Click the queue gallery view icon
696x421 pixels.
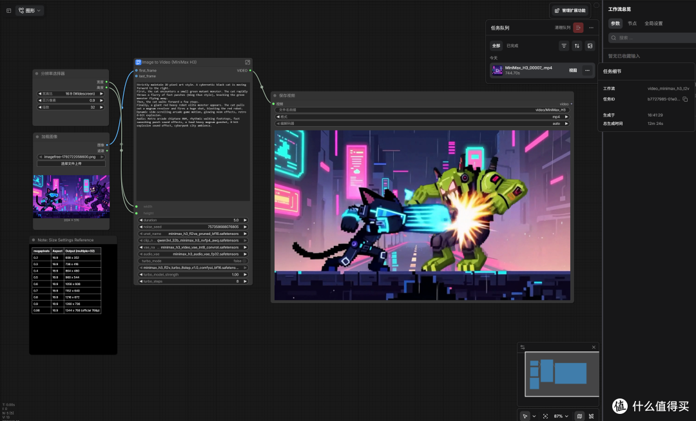tap(590, 46)
